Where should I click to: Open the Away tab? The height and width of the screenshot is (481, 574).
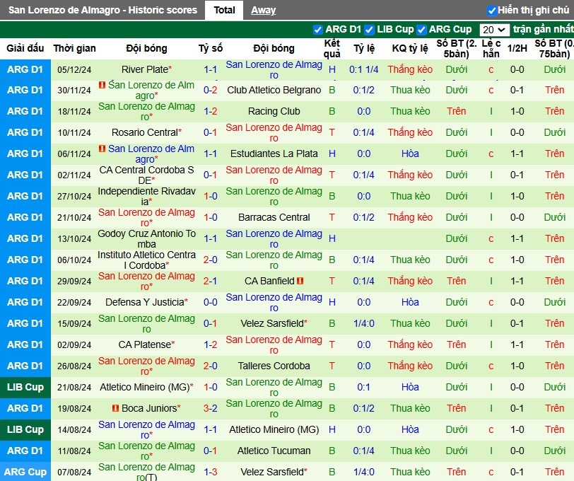coord(263,11)
